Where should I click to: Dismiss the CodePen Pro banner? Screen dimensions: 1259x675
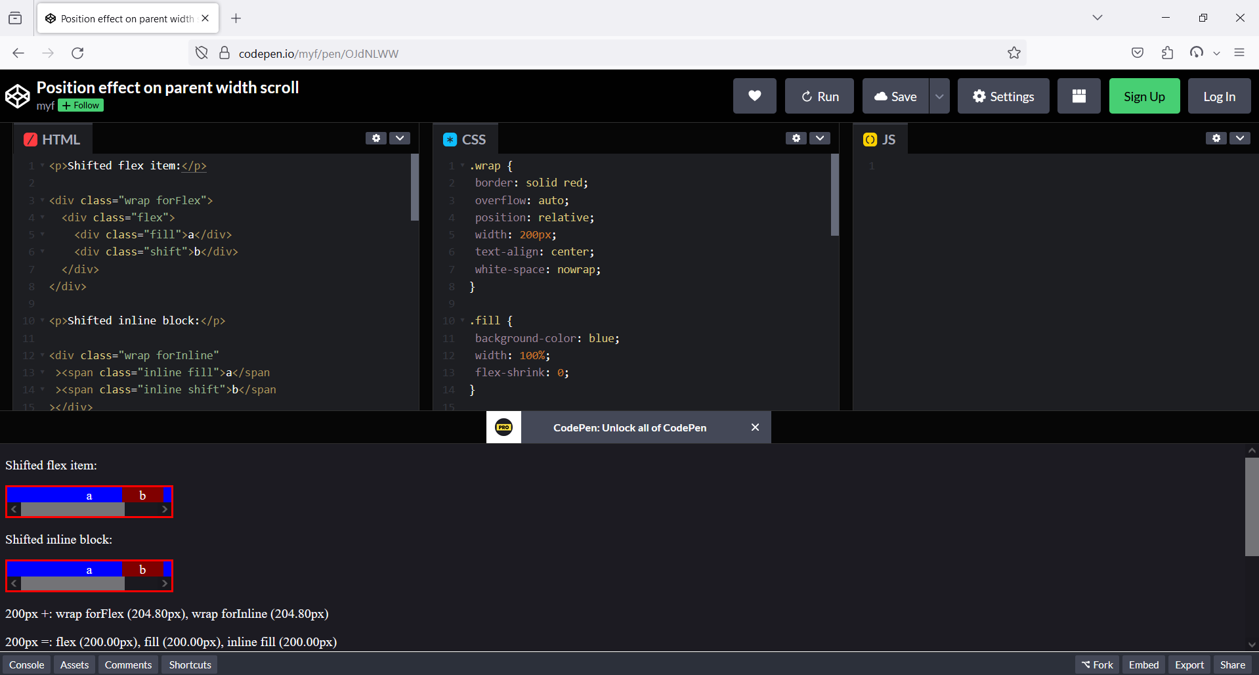pos(755,427)
